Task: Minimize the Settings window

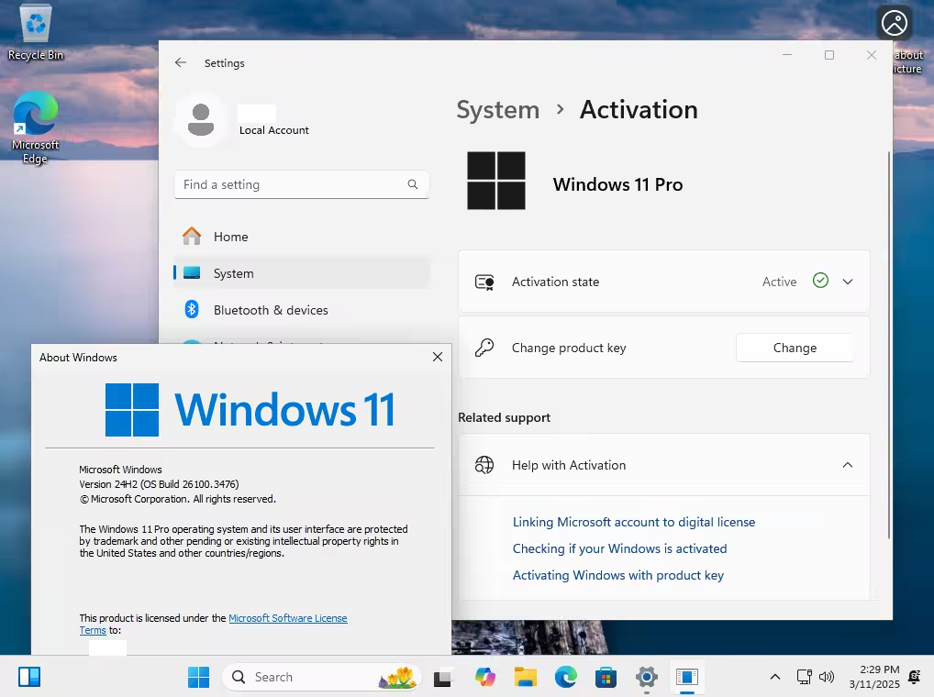Action: click(787, 55)
